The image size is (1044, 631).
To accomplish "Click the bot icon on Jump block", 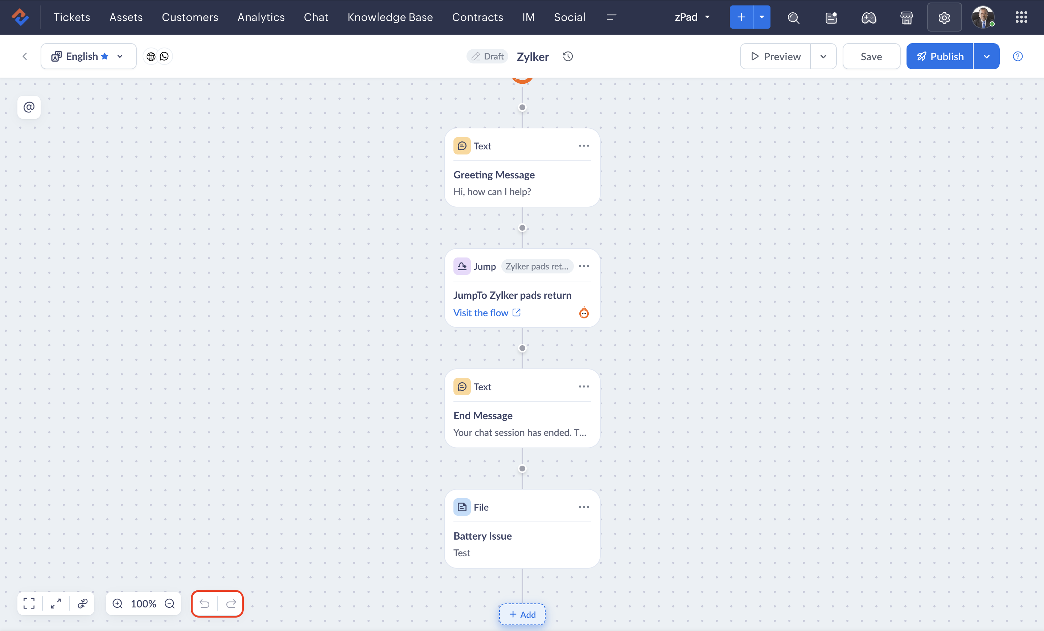I will pyautogui.click(x=584, y=313).
